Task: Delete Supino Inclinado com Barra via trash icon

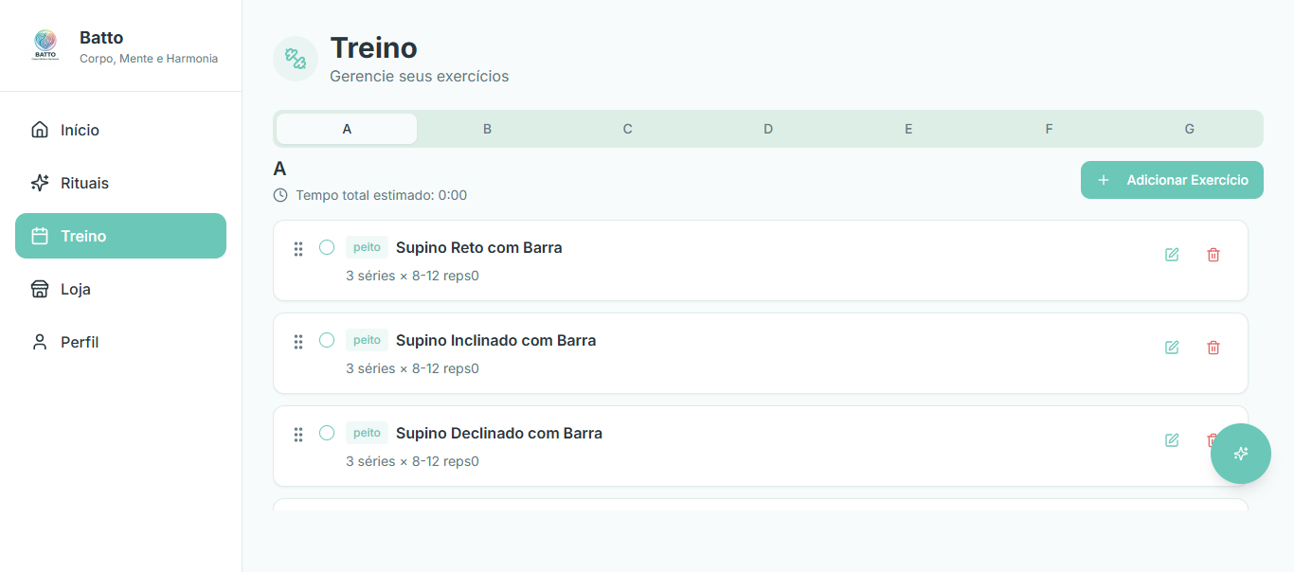Action: pos(1213,348)
